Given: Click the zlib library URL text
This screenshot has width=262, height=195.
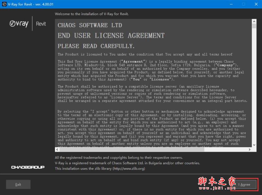Looking at the screenshot, I should point(129,168).
